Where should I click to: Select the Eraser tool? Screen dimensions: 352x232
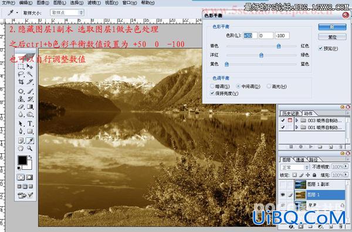[x=21, y=107]
